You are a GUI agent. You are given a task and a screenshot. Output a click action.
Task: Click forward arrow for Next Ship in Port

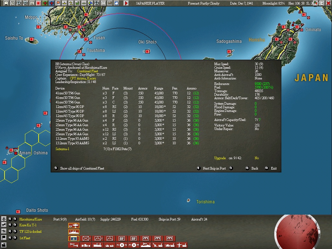(231, 168)
